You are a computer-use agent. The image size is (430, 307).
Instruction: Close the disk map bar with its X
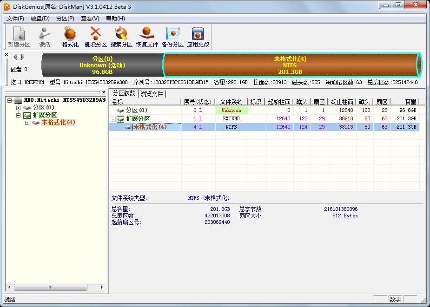(x=7, y=54)
